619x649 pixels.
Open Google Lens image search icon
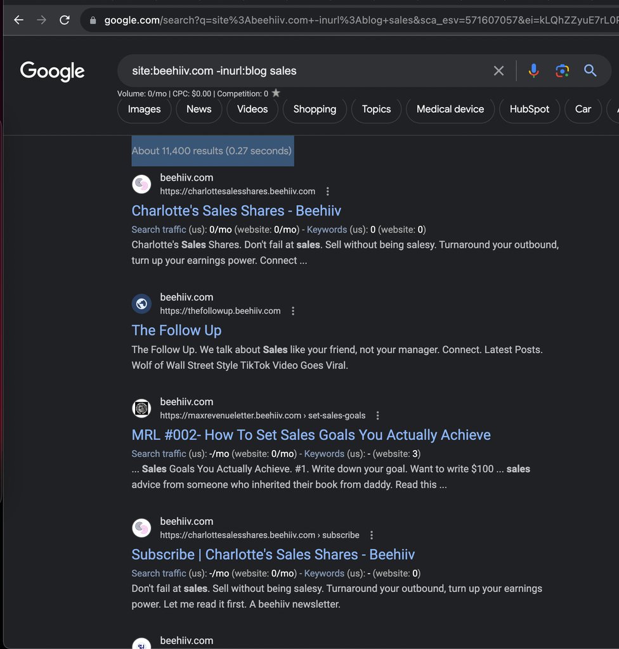(562, 71)
